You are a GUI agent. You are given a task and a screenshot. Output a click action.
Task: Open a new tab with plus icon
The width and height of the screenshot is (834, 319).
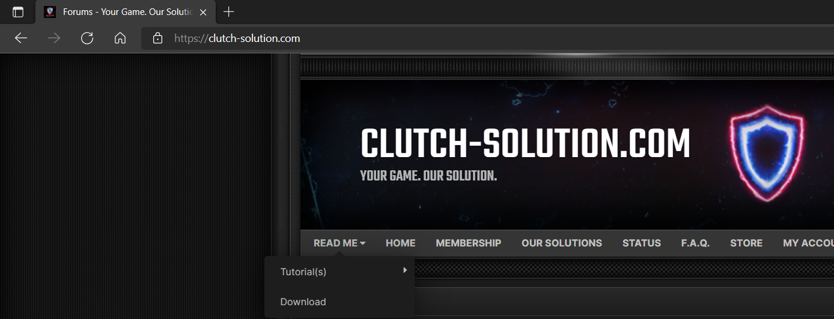point(228,12)
